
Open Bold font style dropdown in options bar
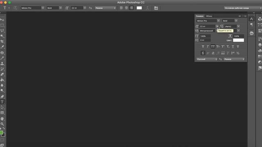tap(60, 8)
